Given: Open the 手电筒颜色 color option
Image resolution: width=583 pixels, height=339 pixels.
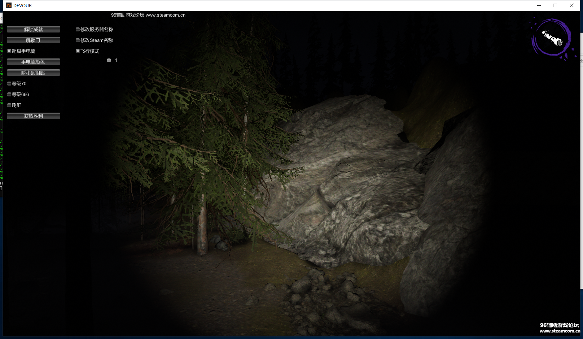Looking at the screenshot, I should [33, 62].
